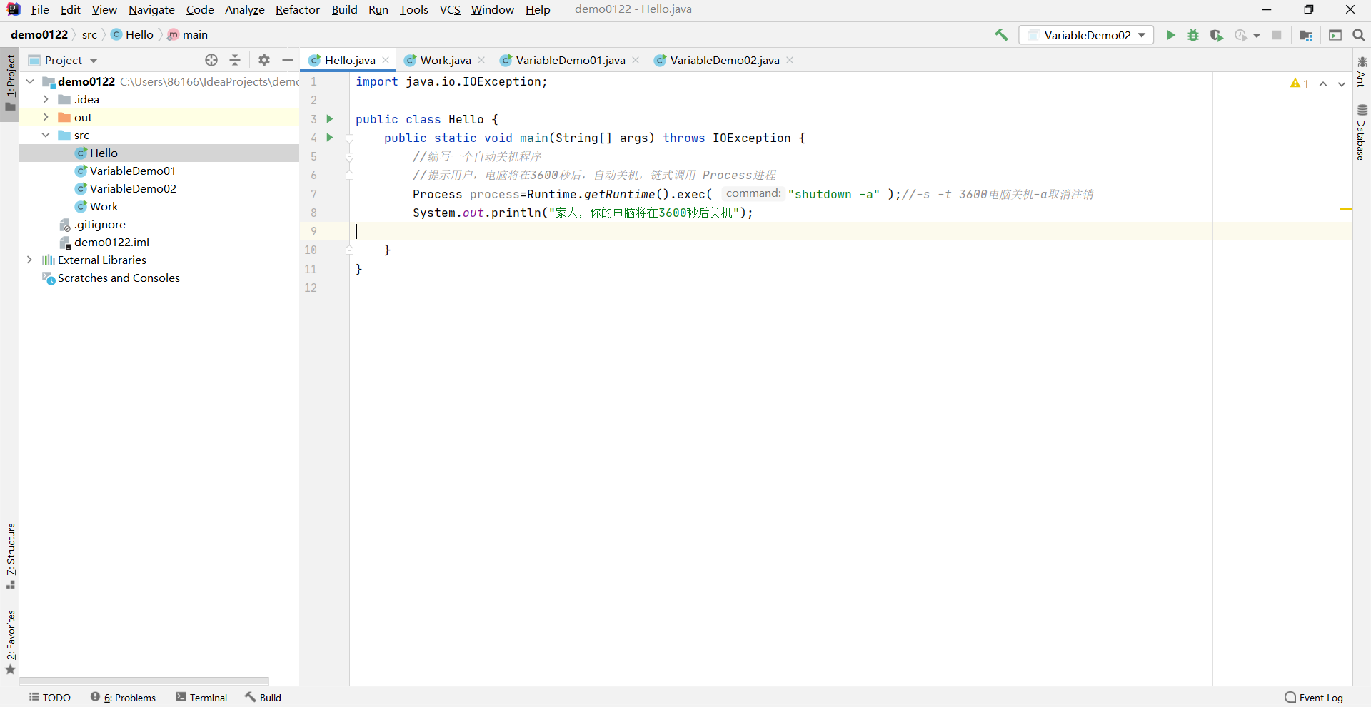This screenshot has height=707, width=1371.
Task: Open the Problems tool window
Action: pyautogui.click(x=124, y=698)
